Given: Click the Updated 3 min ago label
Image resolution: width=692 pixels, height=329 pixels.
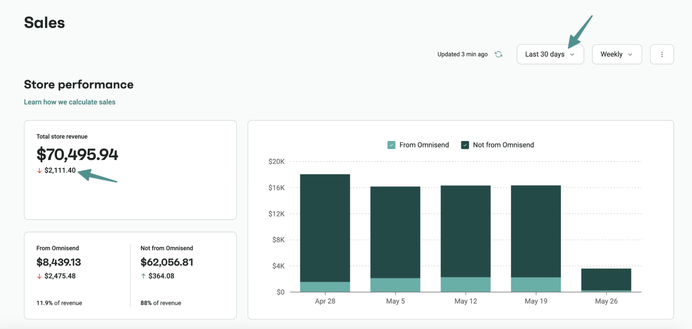Looking at the screenshot, I should (x=462, y=54).
